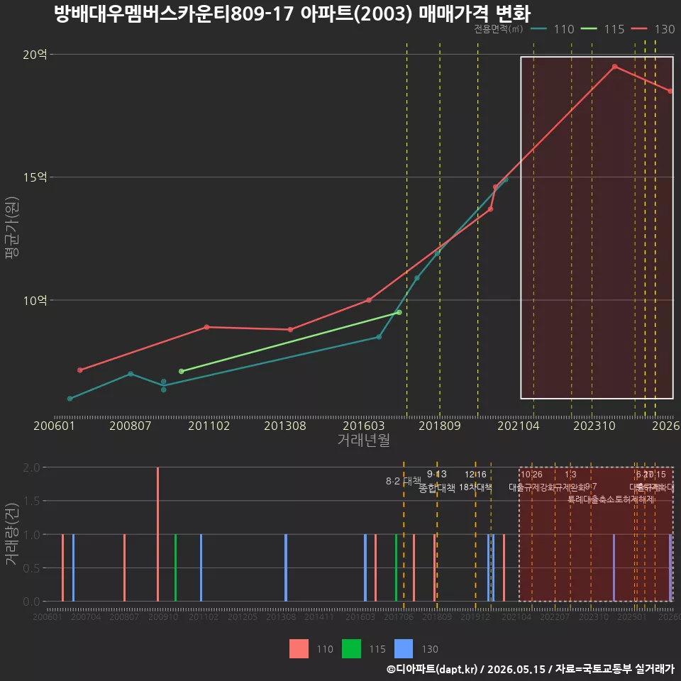This screenshot has height=681, width=681.
Task: Click the 20억 y-axis label
Action: point(35,55)
